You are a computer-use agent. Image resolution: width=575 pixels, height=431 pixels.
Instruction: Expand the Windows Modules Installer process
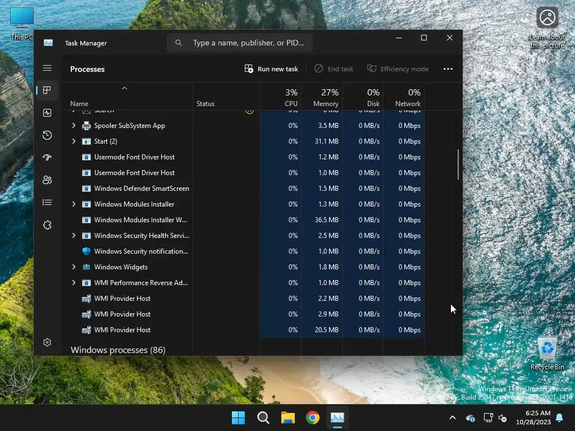coord(74,204)
